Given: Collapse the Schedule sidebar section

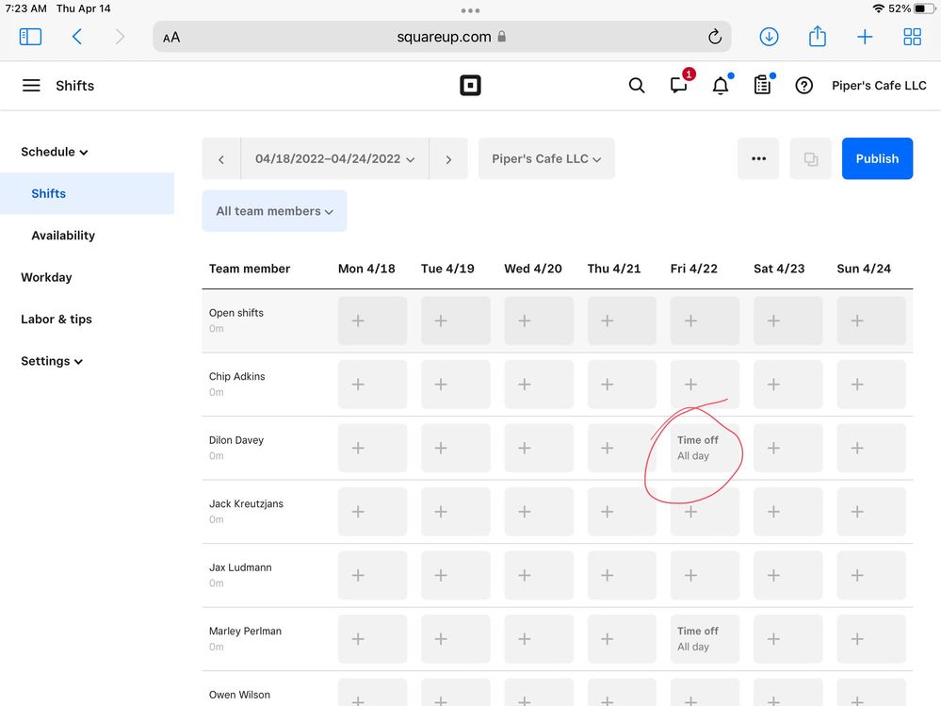Looking at the screenshot, I should pyautogui.click(x=55, y=152).
